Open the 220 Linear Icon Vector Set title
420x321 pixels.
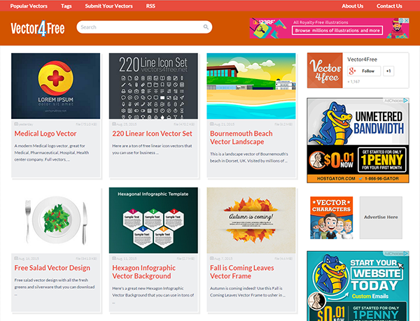coord(152,134)
